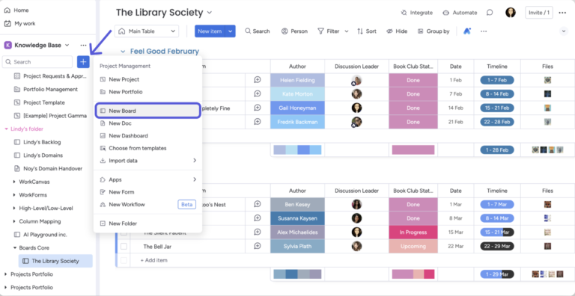Viewport: 575px width, 296px height.
Task: Open Knowledge Base workspace options (three dots)
Action: tap(84, 46)
